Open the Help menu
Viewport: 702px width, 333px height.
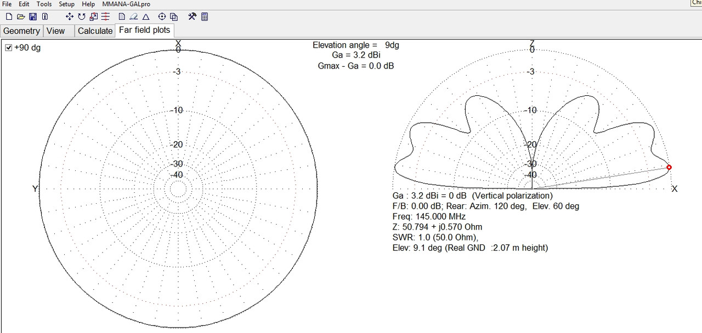(x=88, y=4)
